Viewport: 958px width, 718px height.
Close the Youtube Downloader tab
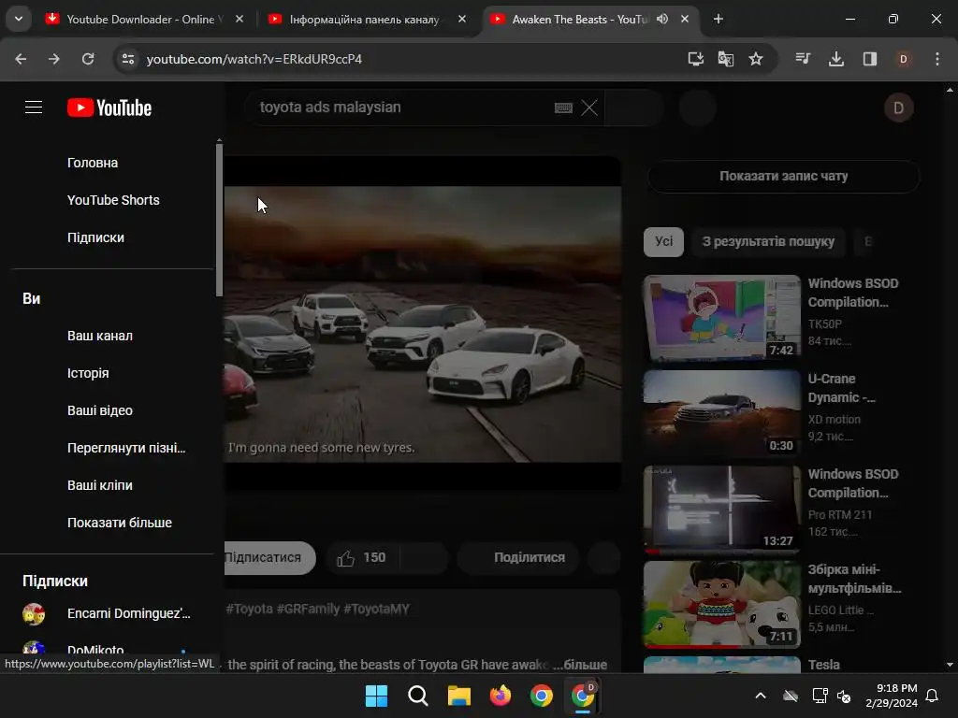239,19
